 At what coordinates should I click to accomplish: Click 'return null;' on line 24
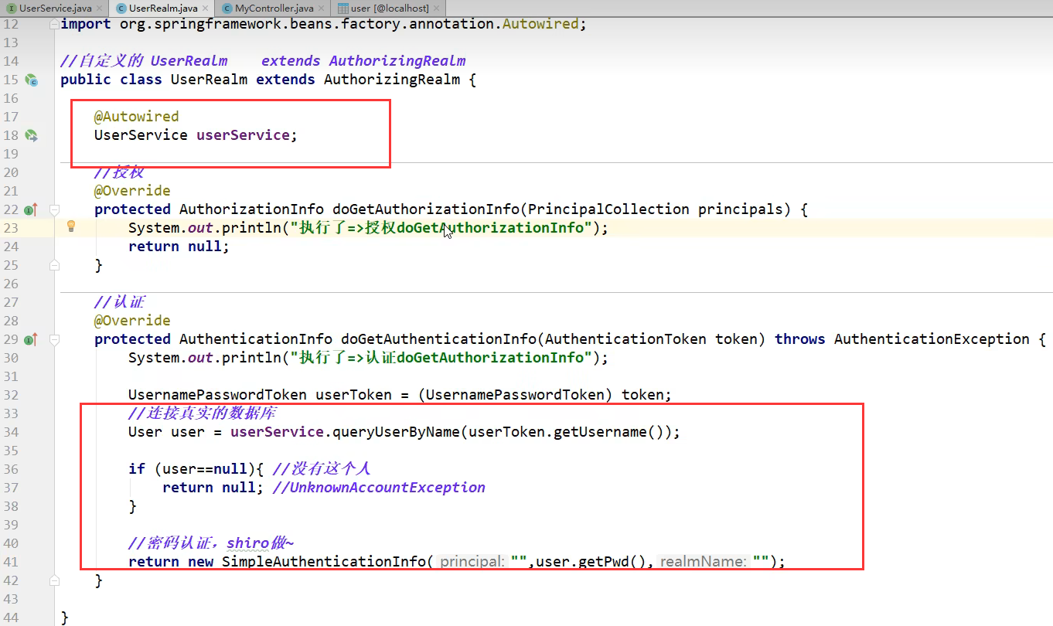(179, 247)
